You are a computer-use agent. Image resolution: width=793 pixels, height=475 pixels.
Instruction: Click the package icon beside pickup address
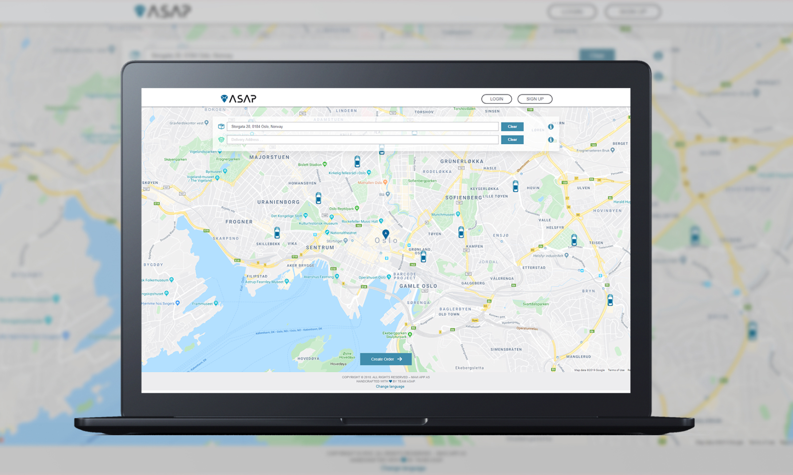tap(221, 126)
